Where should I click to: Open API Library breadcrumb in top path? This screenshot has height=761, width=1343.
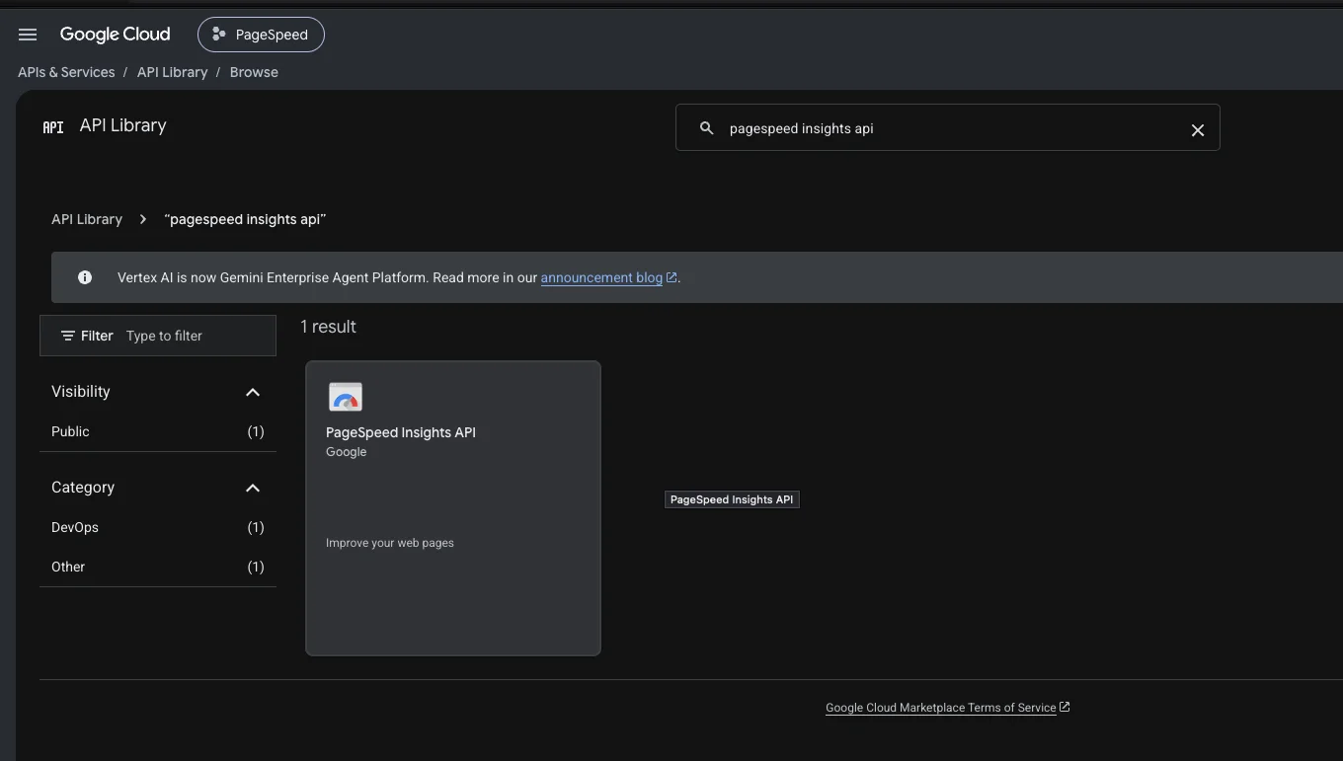(x=172, y=72)
